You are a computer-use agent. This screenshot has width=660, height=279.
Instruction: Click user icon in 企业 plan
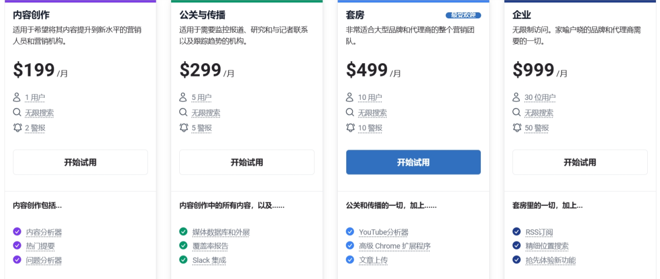(x=516, y=97)
